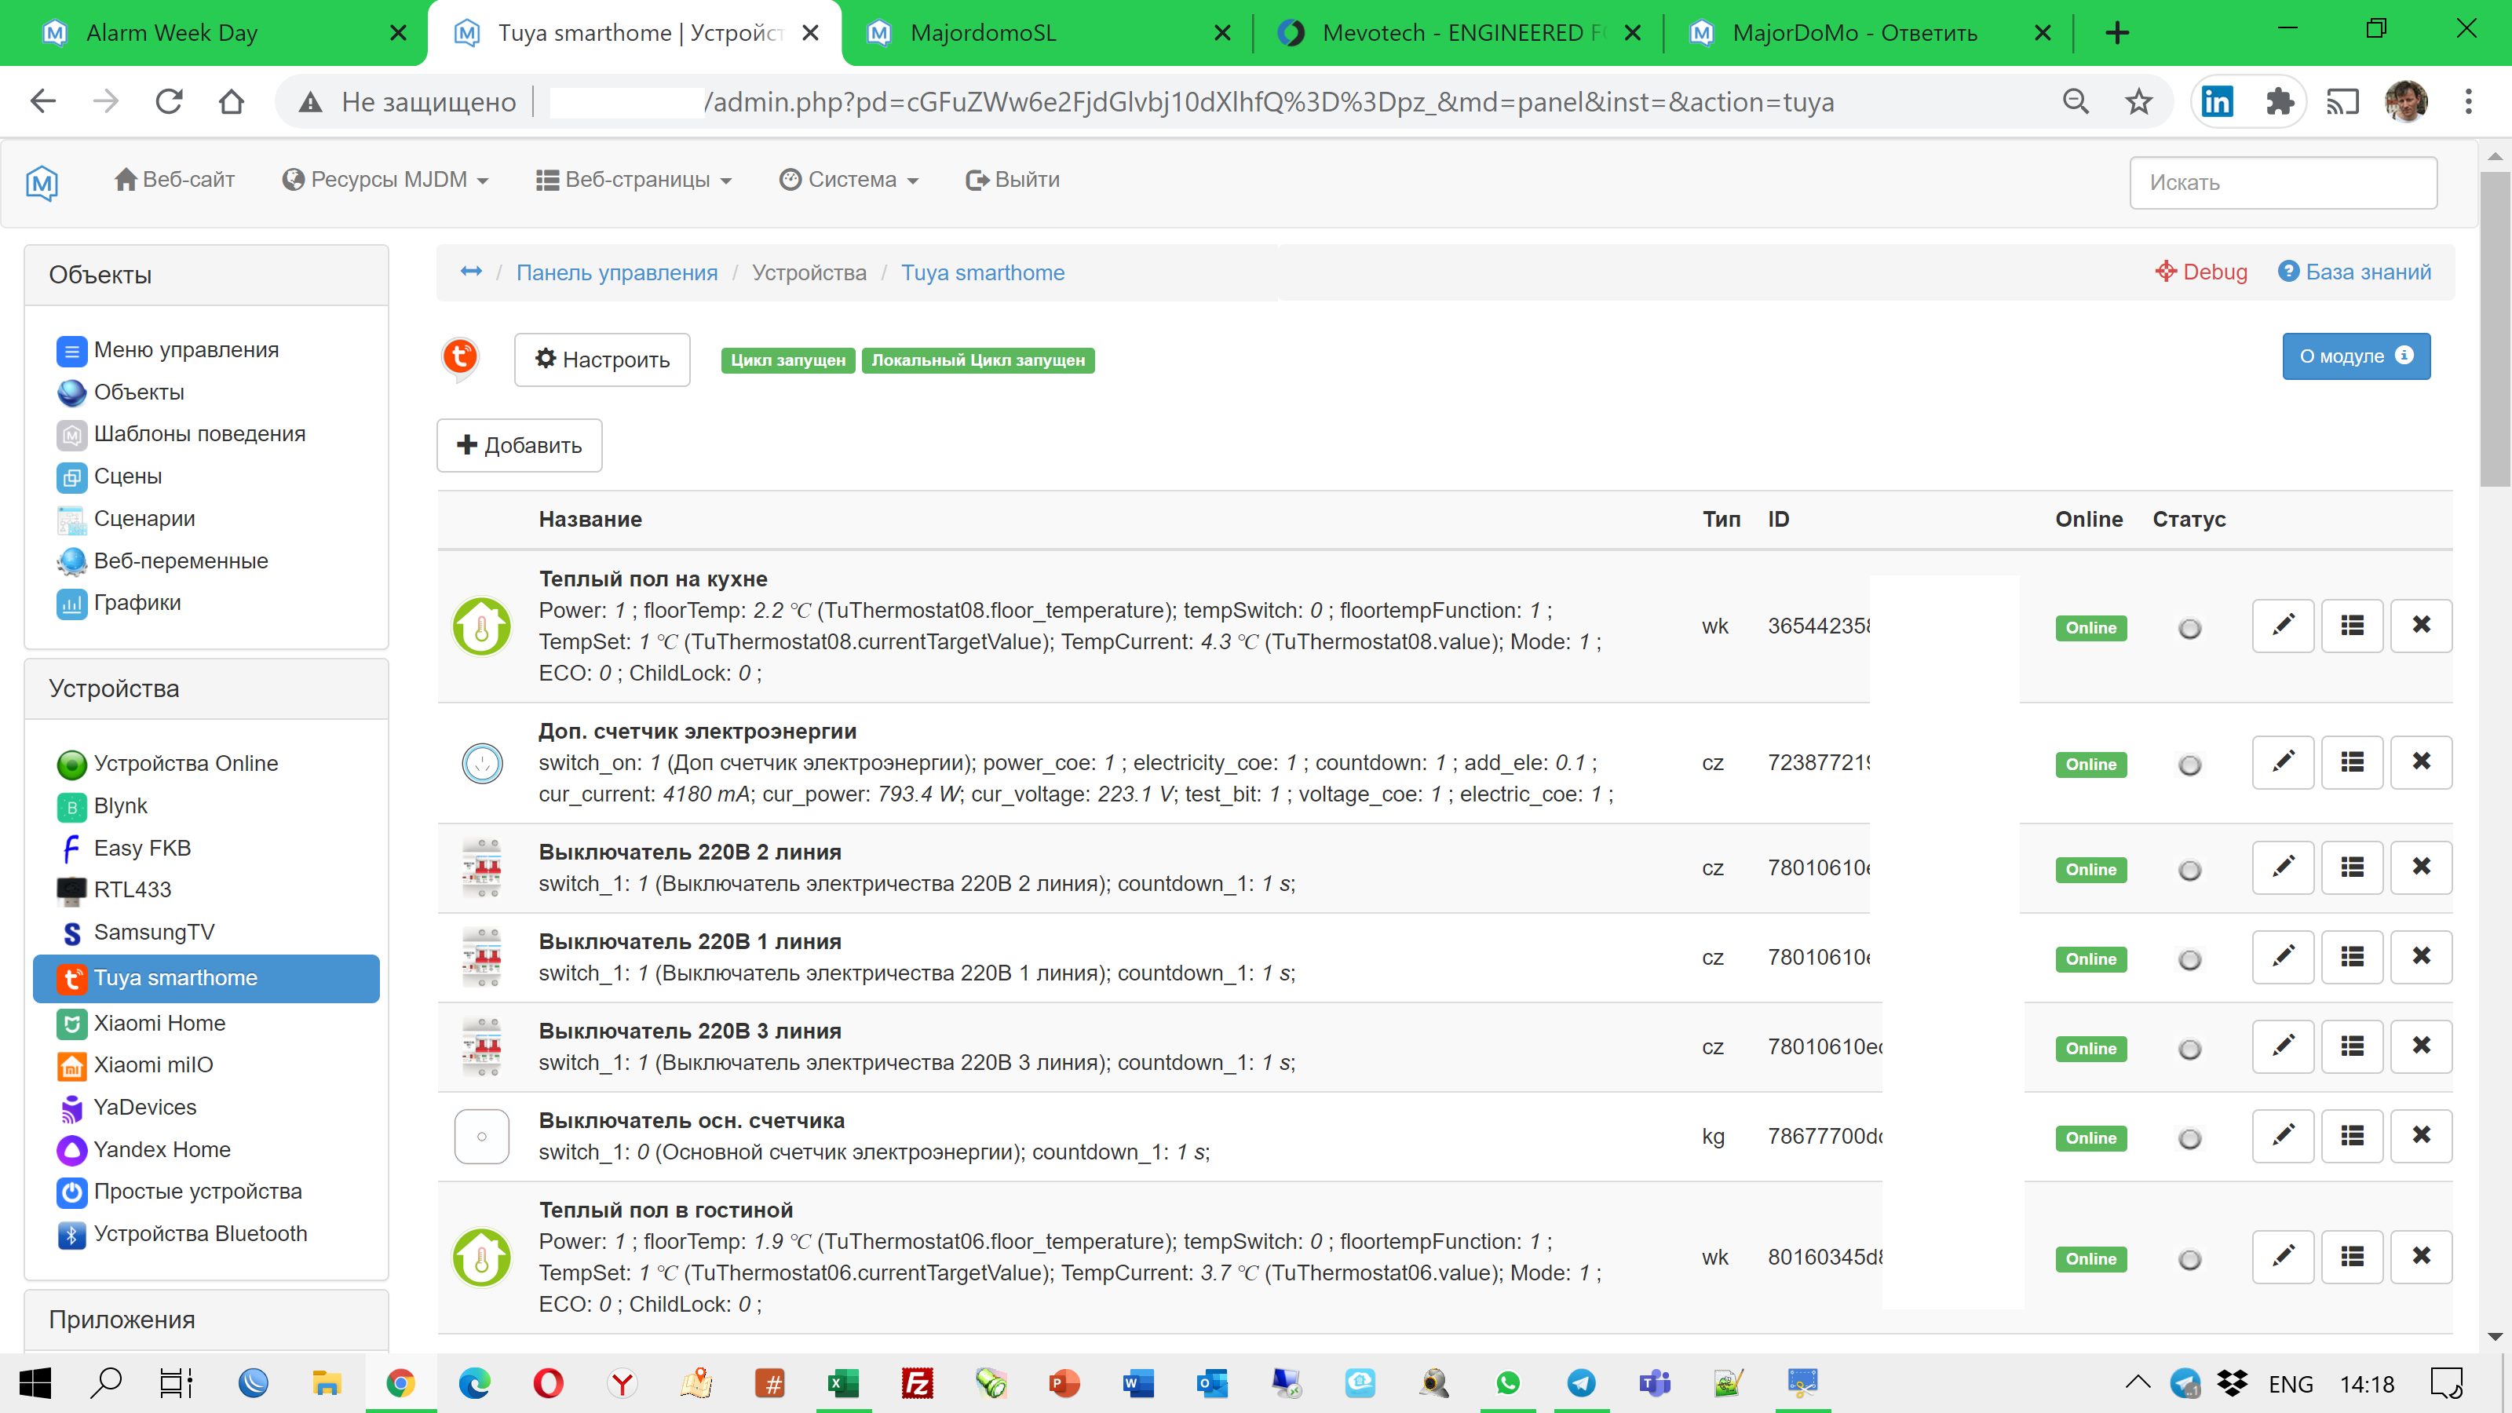Click the Добавить button
The image size is (2512, 1413).
pos(519,444)
